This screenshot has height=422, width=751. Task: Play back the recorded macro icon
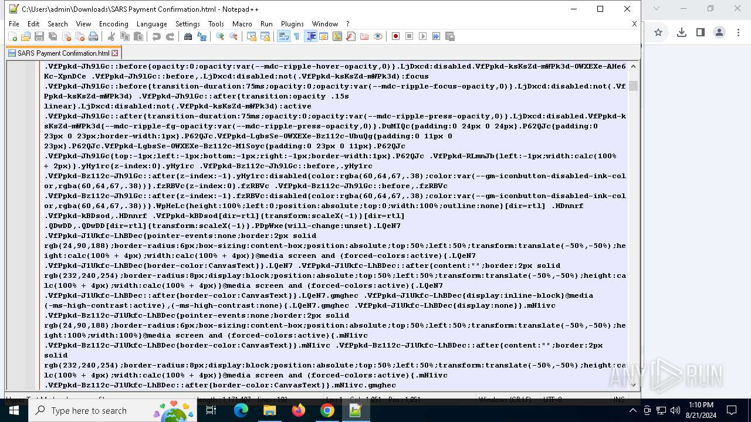(x=423, y=36)
